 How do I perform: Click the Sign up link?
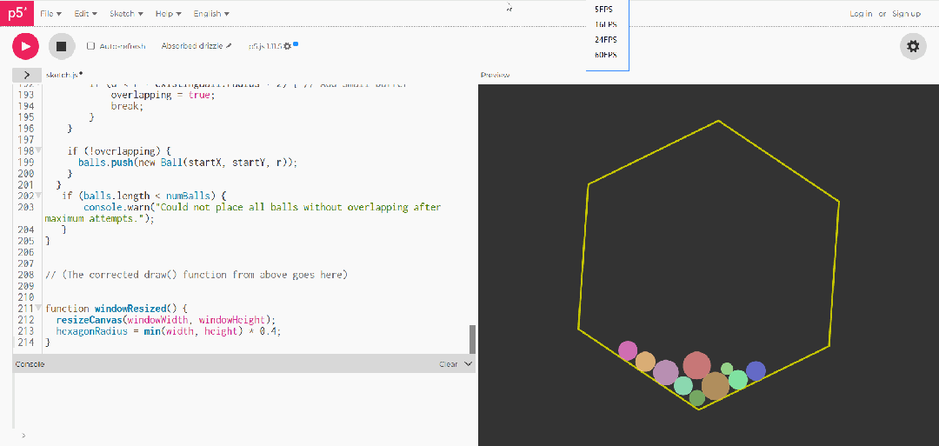point(906,13)
